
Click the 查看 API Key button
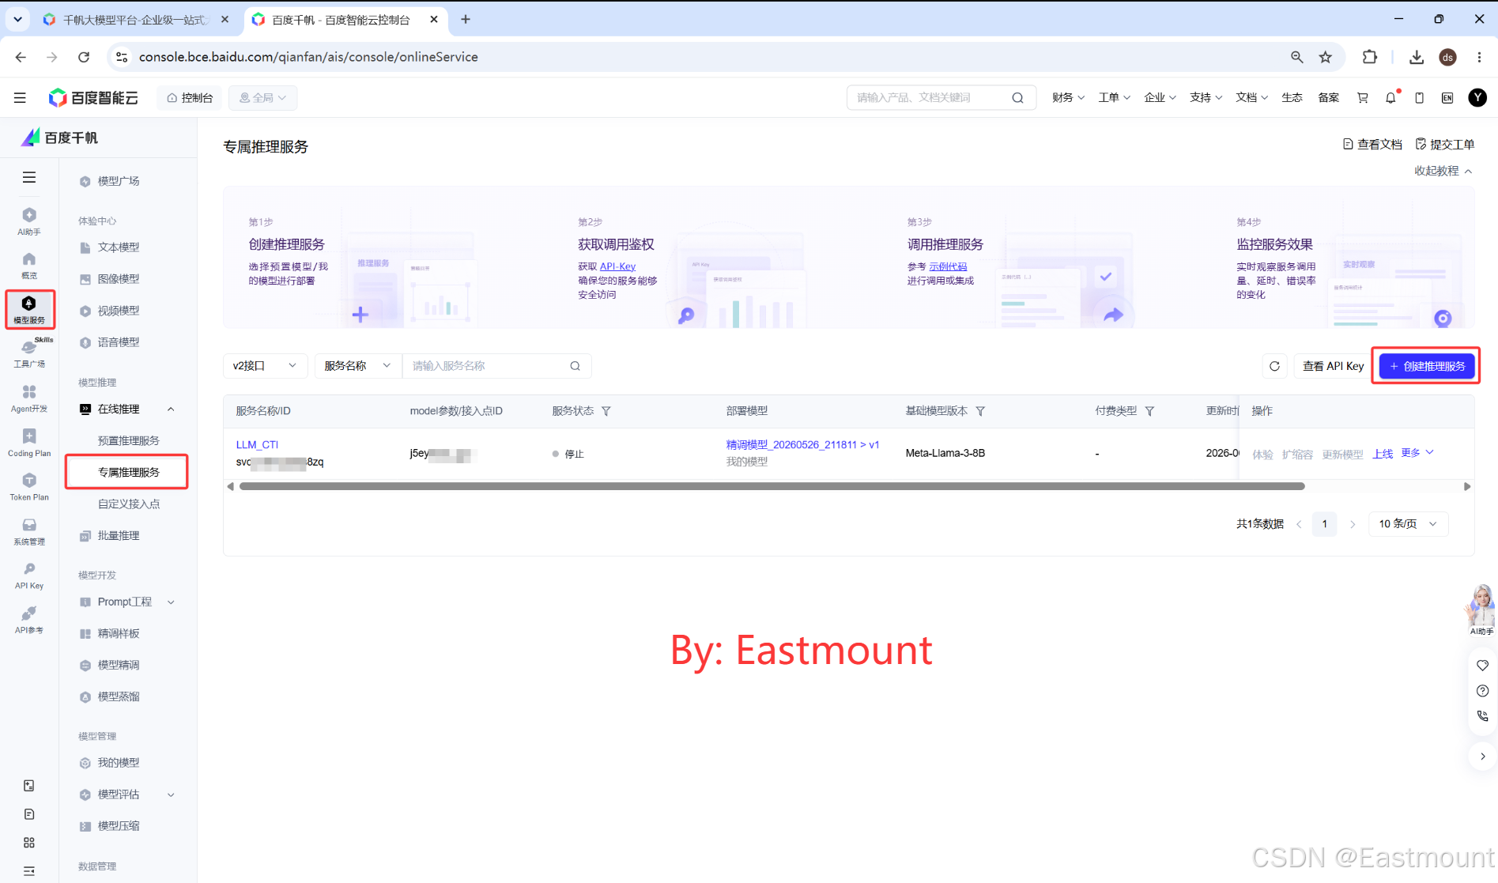click(1334, 366)
